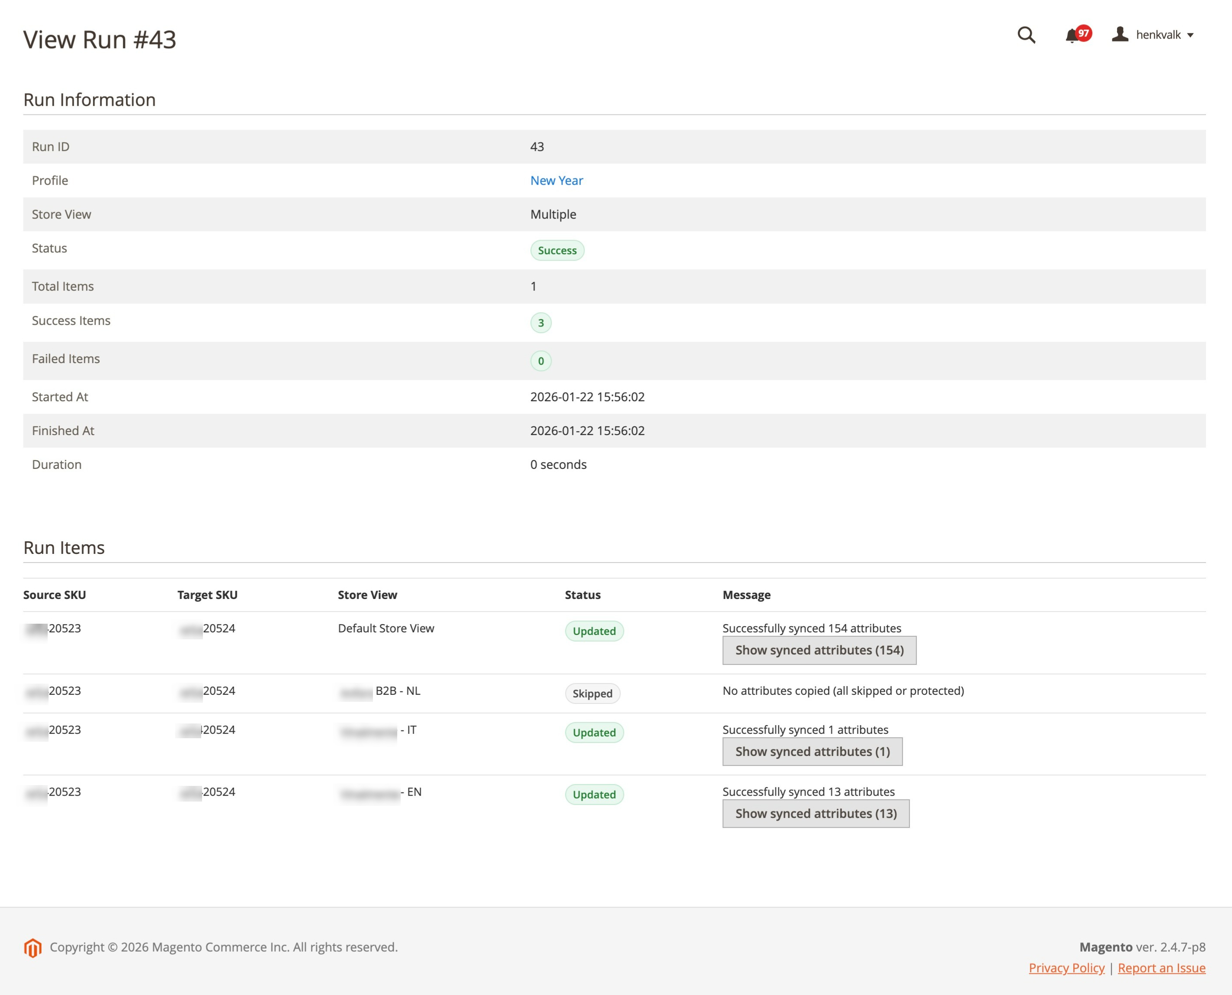1232x995 pixels.
Task: Open the New Year profile link
Action: [x=556, y=180]
